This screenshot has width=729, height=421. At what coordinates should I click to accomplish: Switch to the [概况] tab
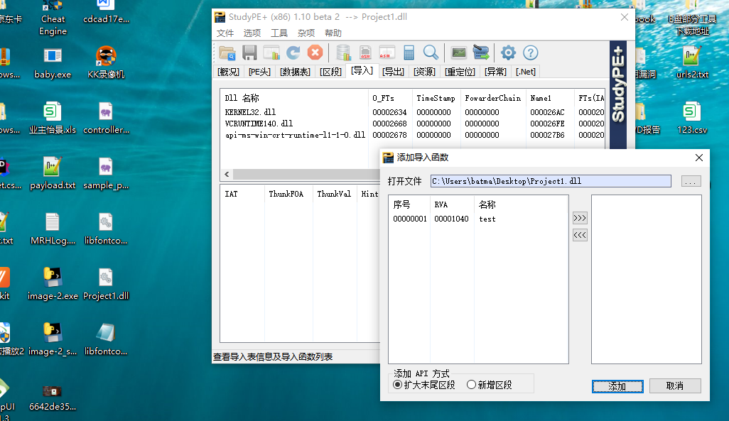coord(228,72)
